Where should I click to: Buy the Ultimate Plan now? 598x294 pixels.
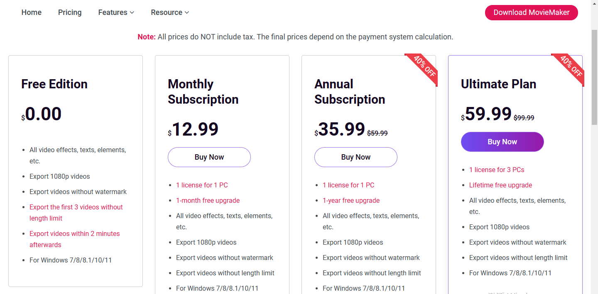click(502, 142)
